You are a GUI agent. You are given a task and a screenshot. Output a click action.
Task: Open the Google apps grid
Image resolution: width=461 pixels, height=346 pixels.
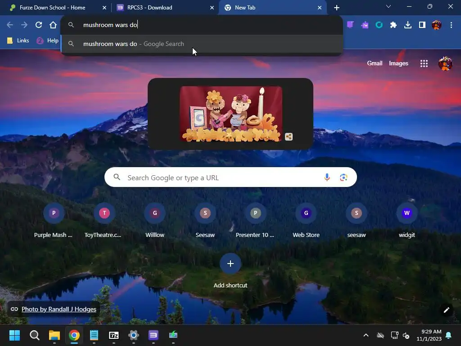tap(424, 64)
